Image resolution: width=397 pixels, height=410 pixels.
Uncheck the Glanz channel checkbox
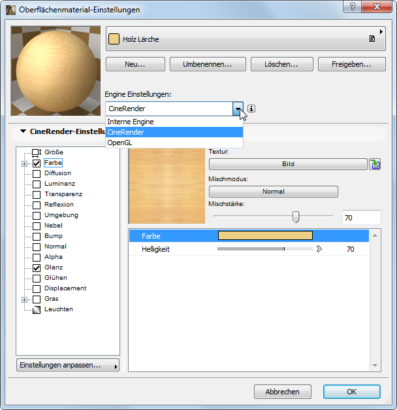click(37, 267)
